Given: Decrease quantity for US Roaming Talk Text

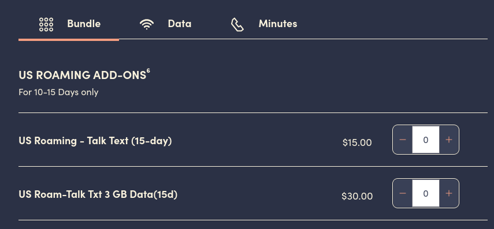Looking at the screenshot, I should click(403, 140).
